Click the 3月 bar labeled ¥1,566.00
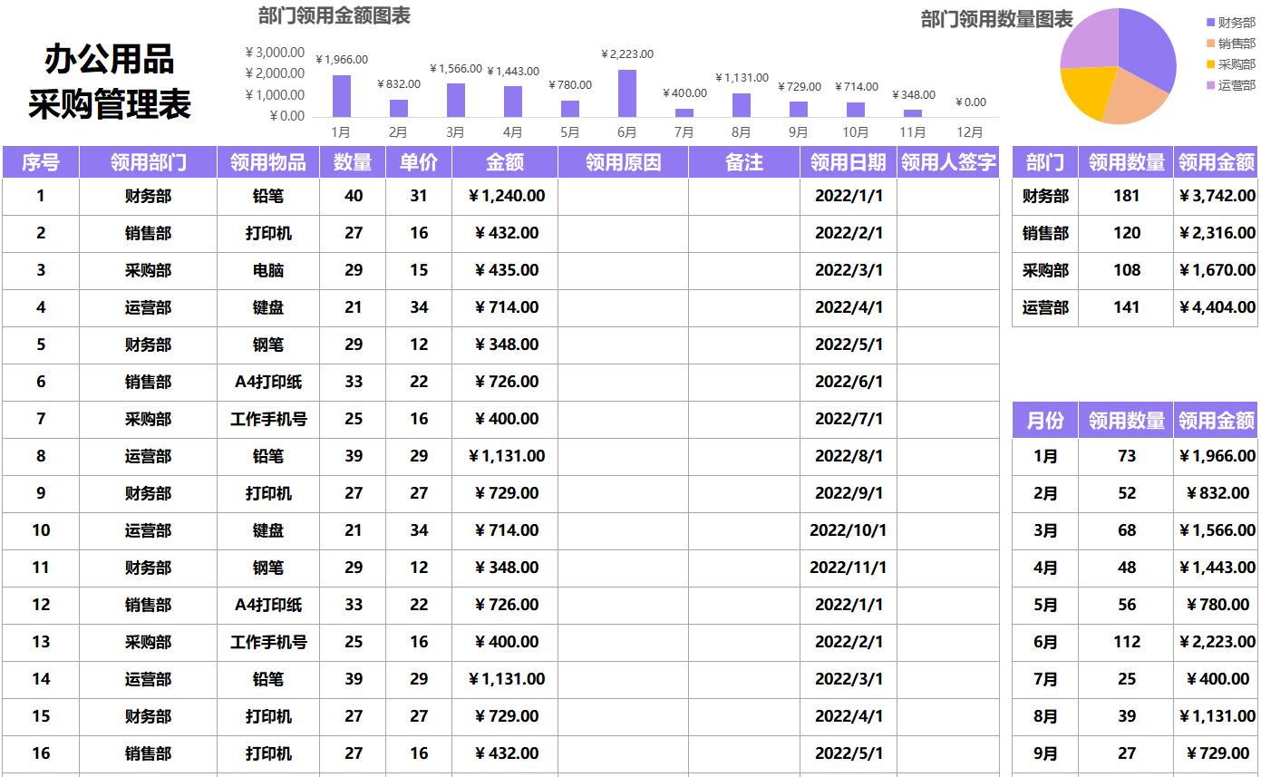Screen dimensions: 1261x777 click(455, 100)
